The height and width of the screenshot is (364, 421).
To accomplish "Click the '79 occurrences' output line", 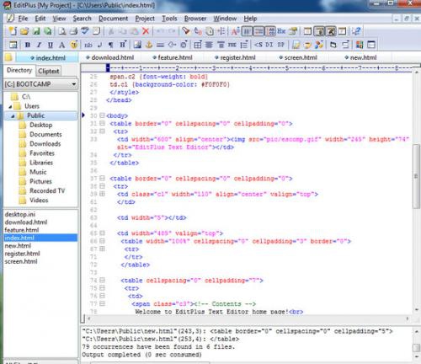I will (x=158, y=347).
